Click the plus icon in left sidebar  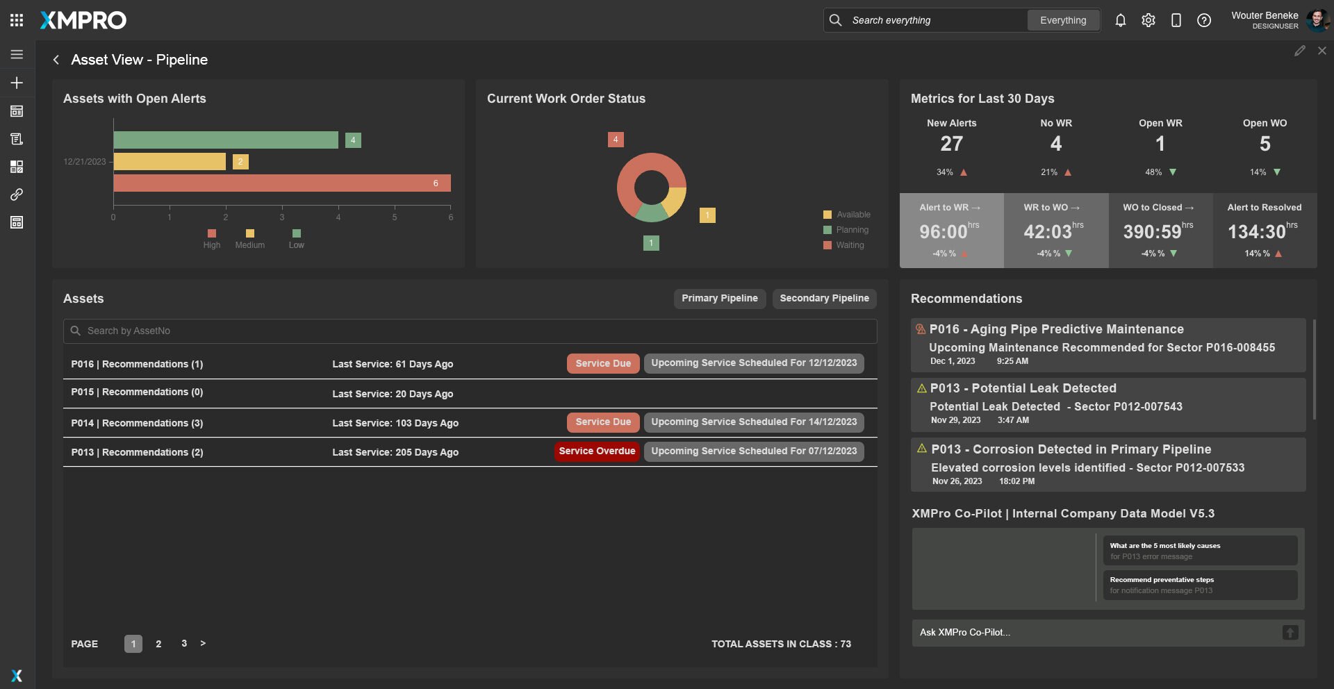point(17,83)
